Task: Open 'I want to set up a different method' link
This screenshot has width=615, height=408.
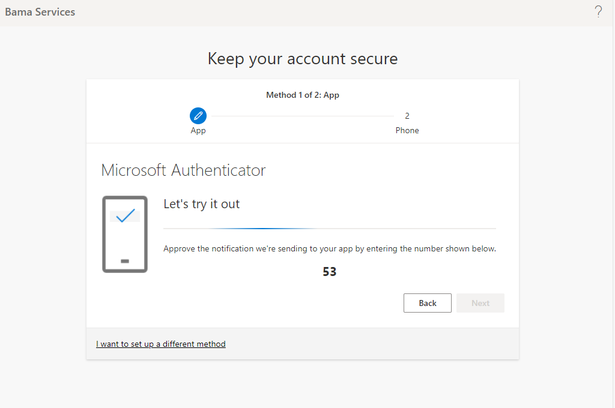Action: point(161,344)
